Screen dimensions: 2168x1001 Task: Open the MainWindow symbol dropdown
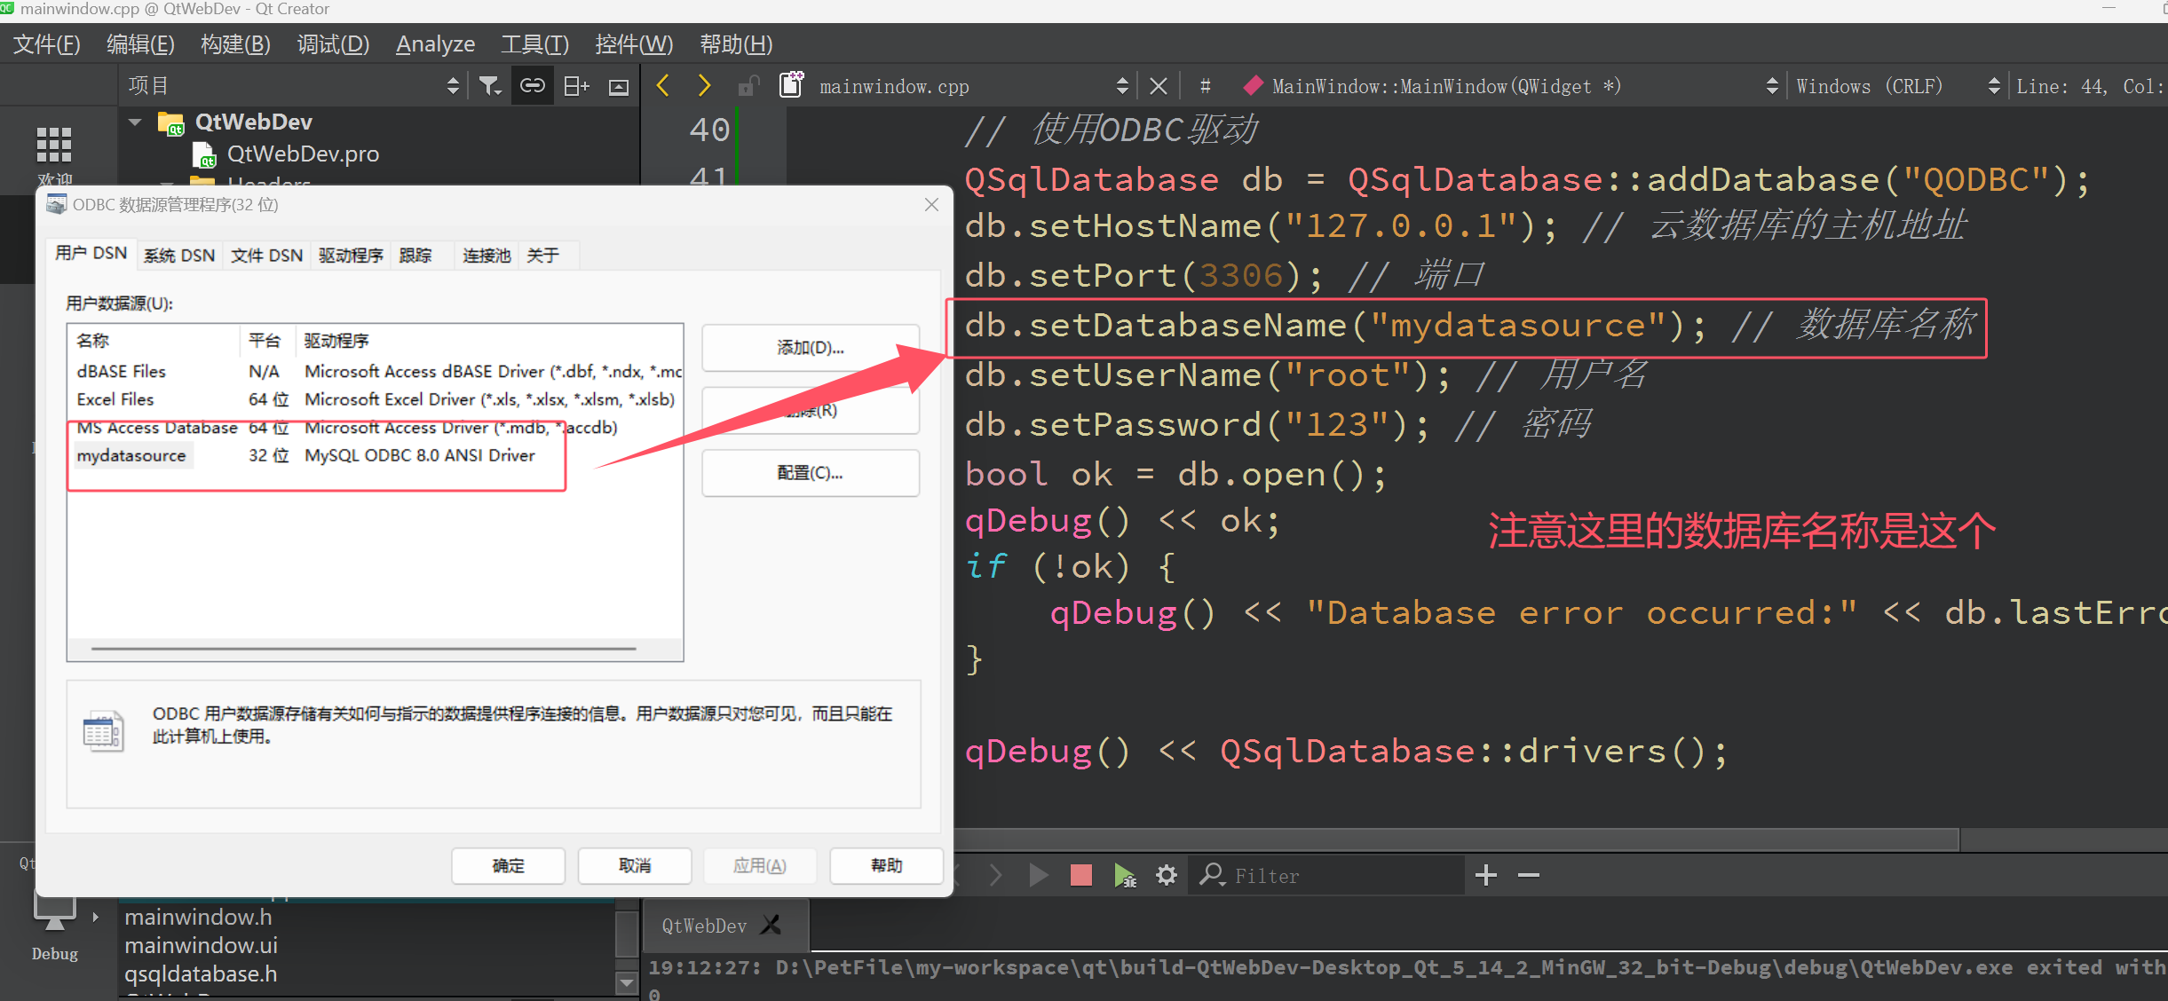[1772, 86]
